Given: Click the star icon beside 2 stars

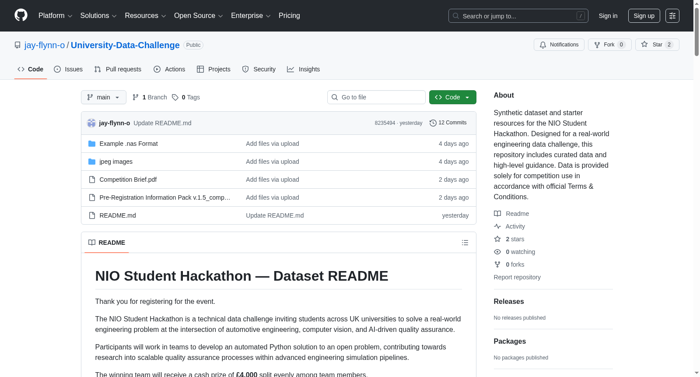Looking at the screenshot, I should 497,239.
